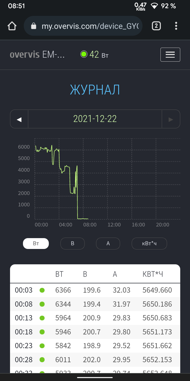Show кВт*ч energy chart
This screenshot has height=381, width=190.
coord(149,243)
